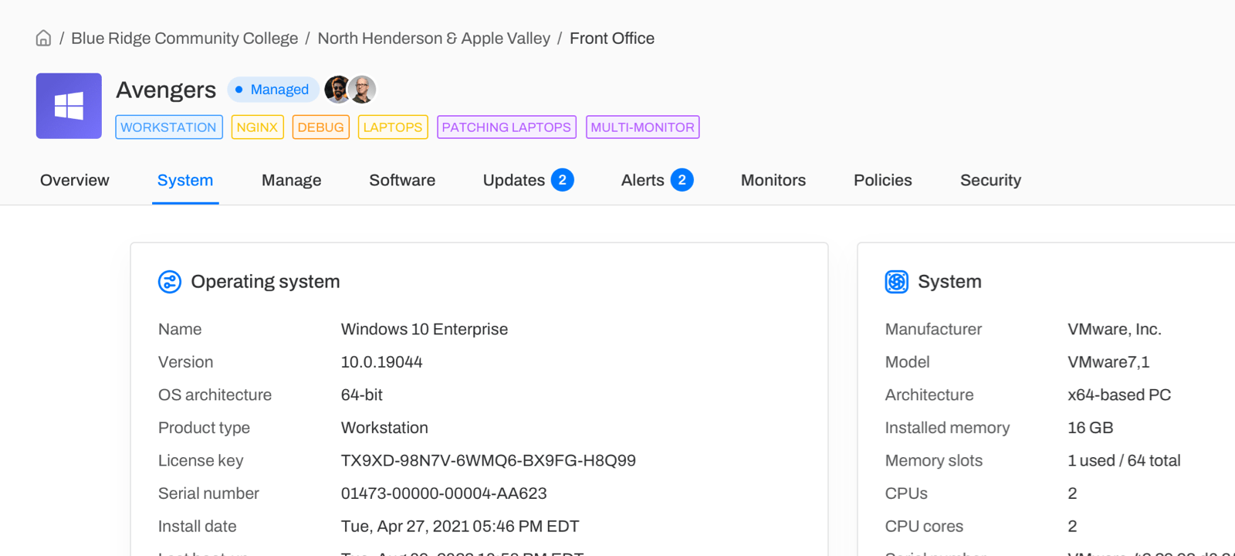Click the product type value Workstation

tap(384, 428)
